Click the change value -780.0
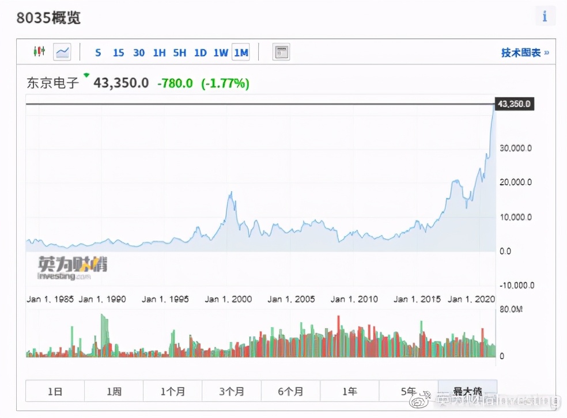567x418 pixels. [x=175, y=83]
